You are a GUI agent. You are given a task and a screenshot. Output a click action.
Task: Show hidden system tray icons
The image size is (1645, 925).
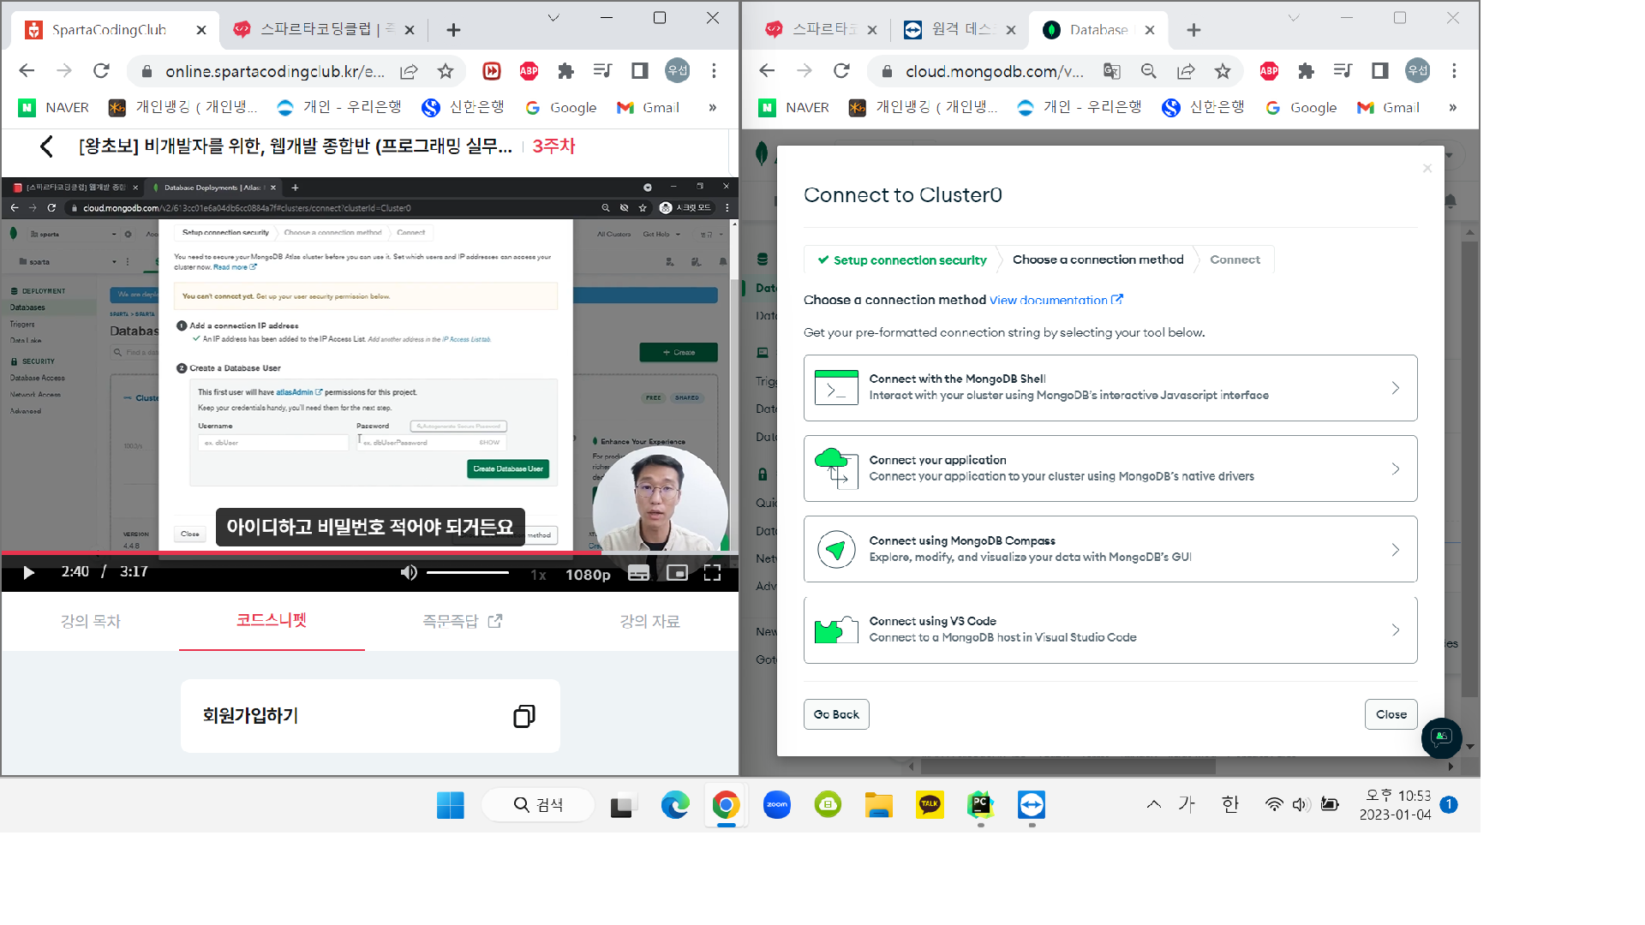click(x=1154, y=804)
